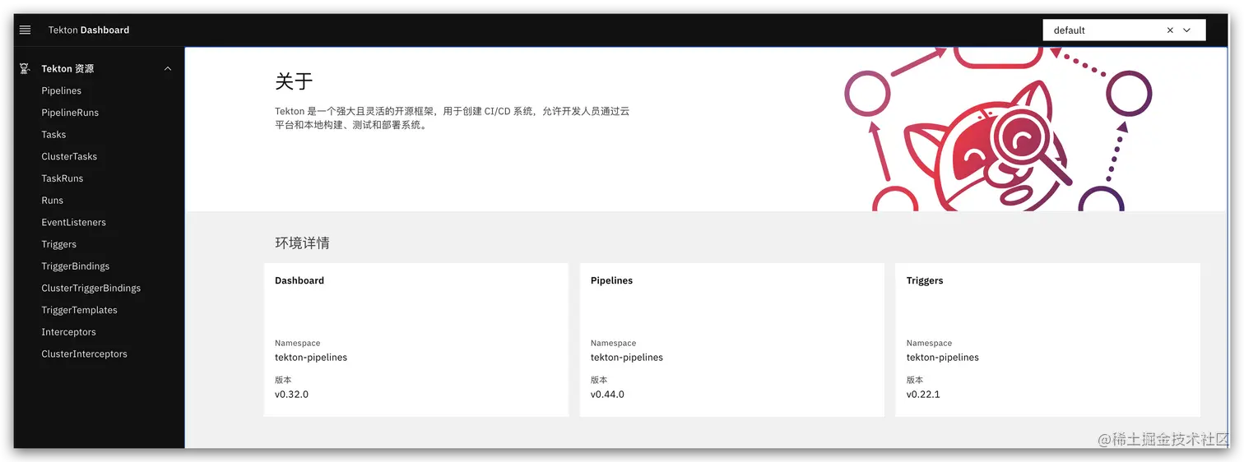Open ClusterTriggerBindings in the sidebar

(91, 289)
